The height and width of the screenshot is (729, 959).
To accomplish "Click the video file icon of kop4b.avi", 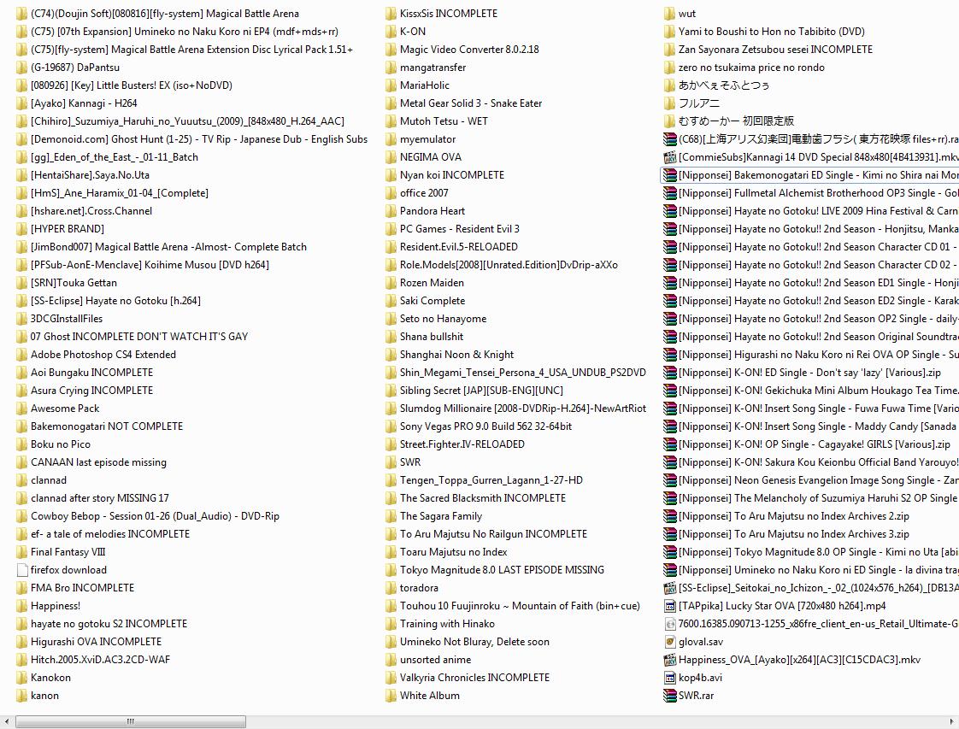I will click(x=670, y=678).
